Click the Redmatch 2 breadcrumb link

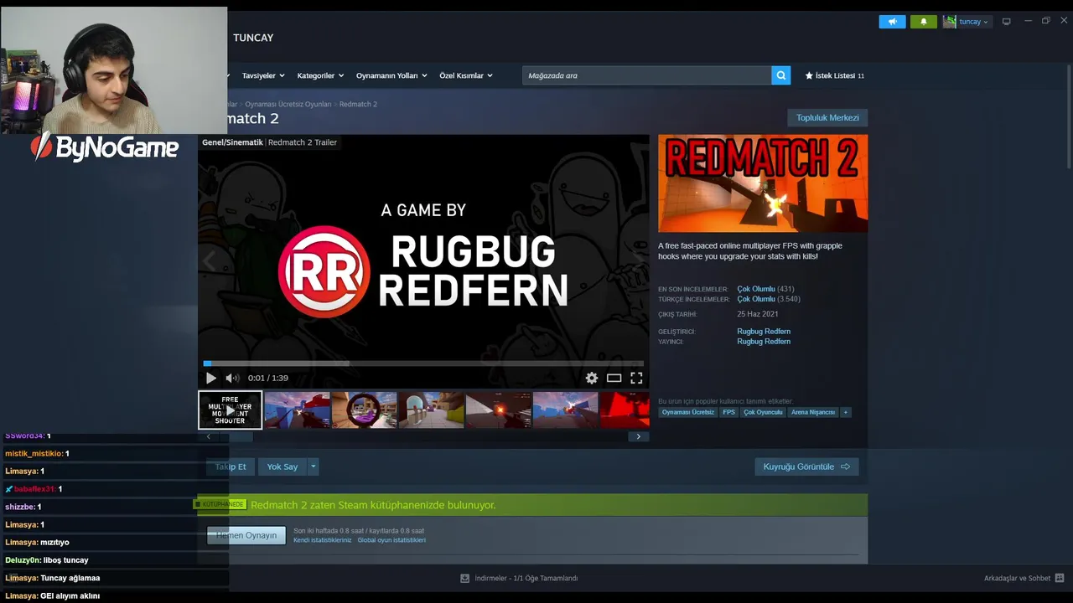(x=358, y=104)
